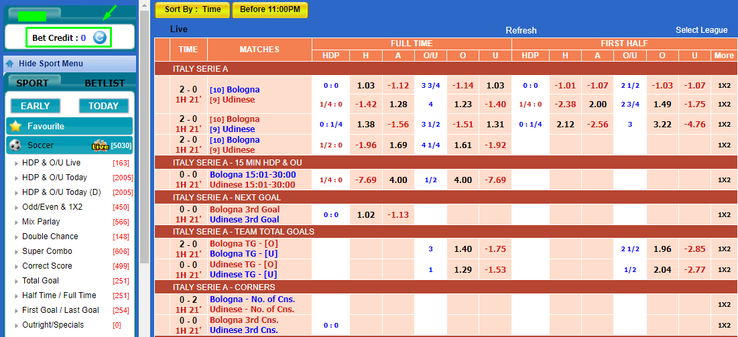Select Next Goal away odds -1.13

pyautogui.click(x=398, y=214)
